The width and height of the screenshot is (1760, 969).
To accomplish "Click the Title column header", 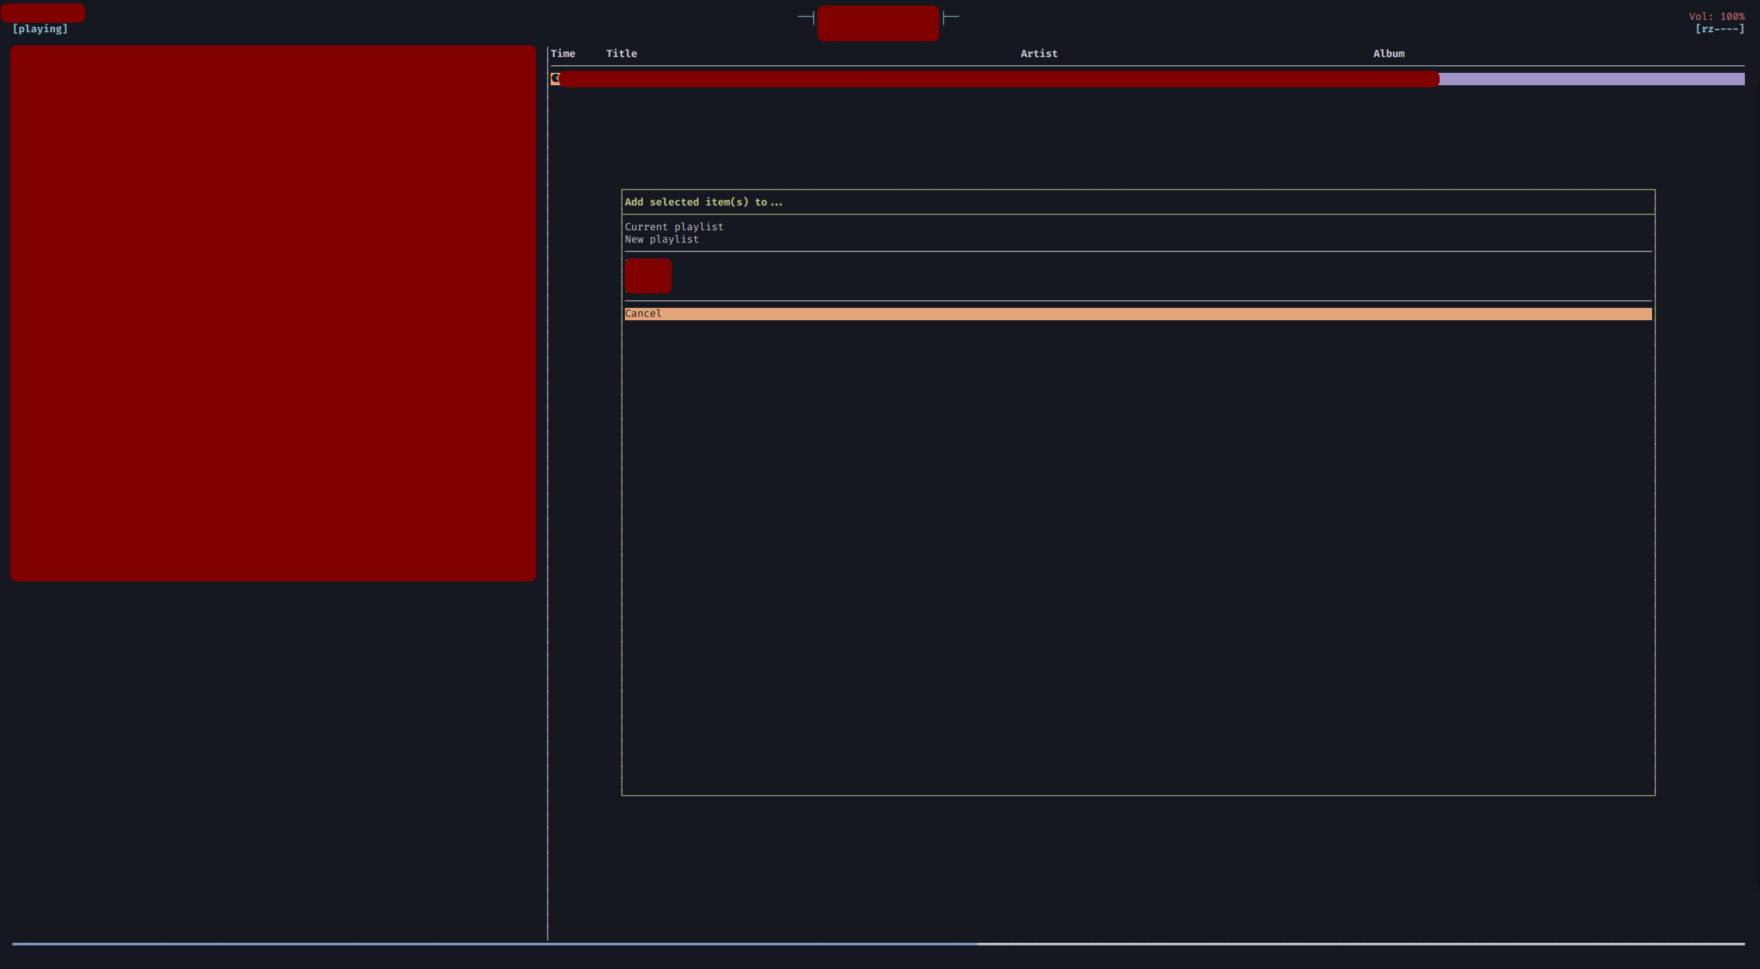I will [621, 54].
